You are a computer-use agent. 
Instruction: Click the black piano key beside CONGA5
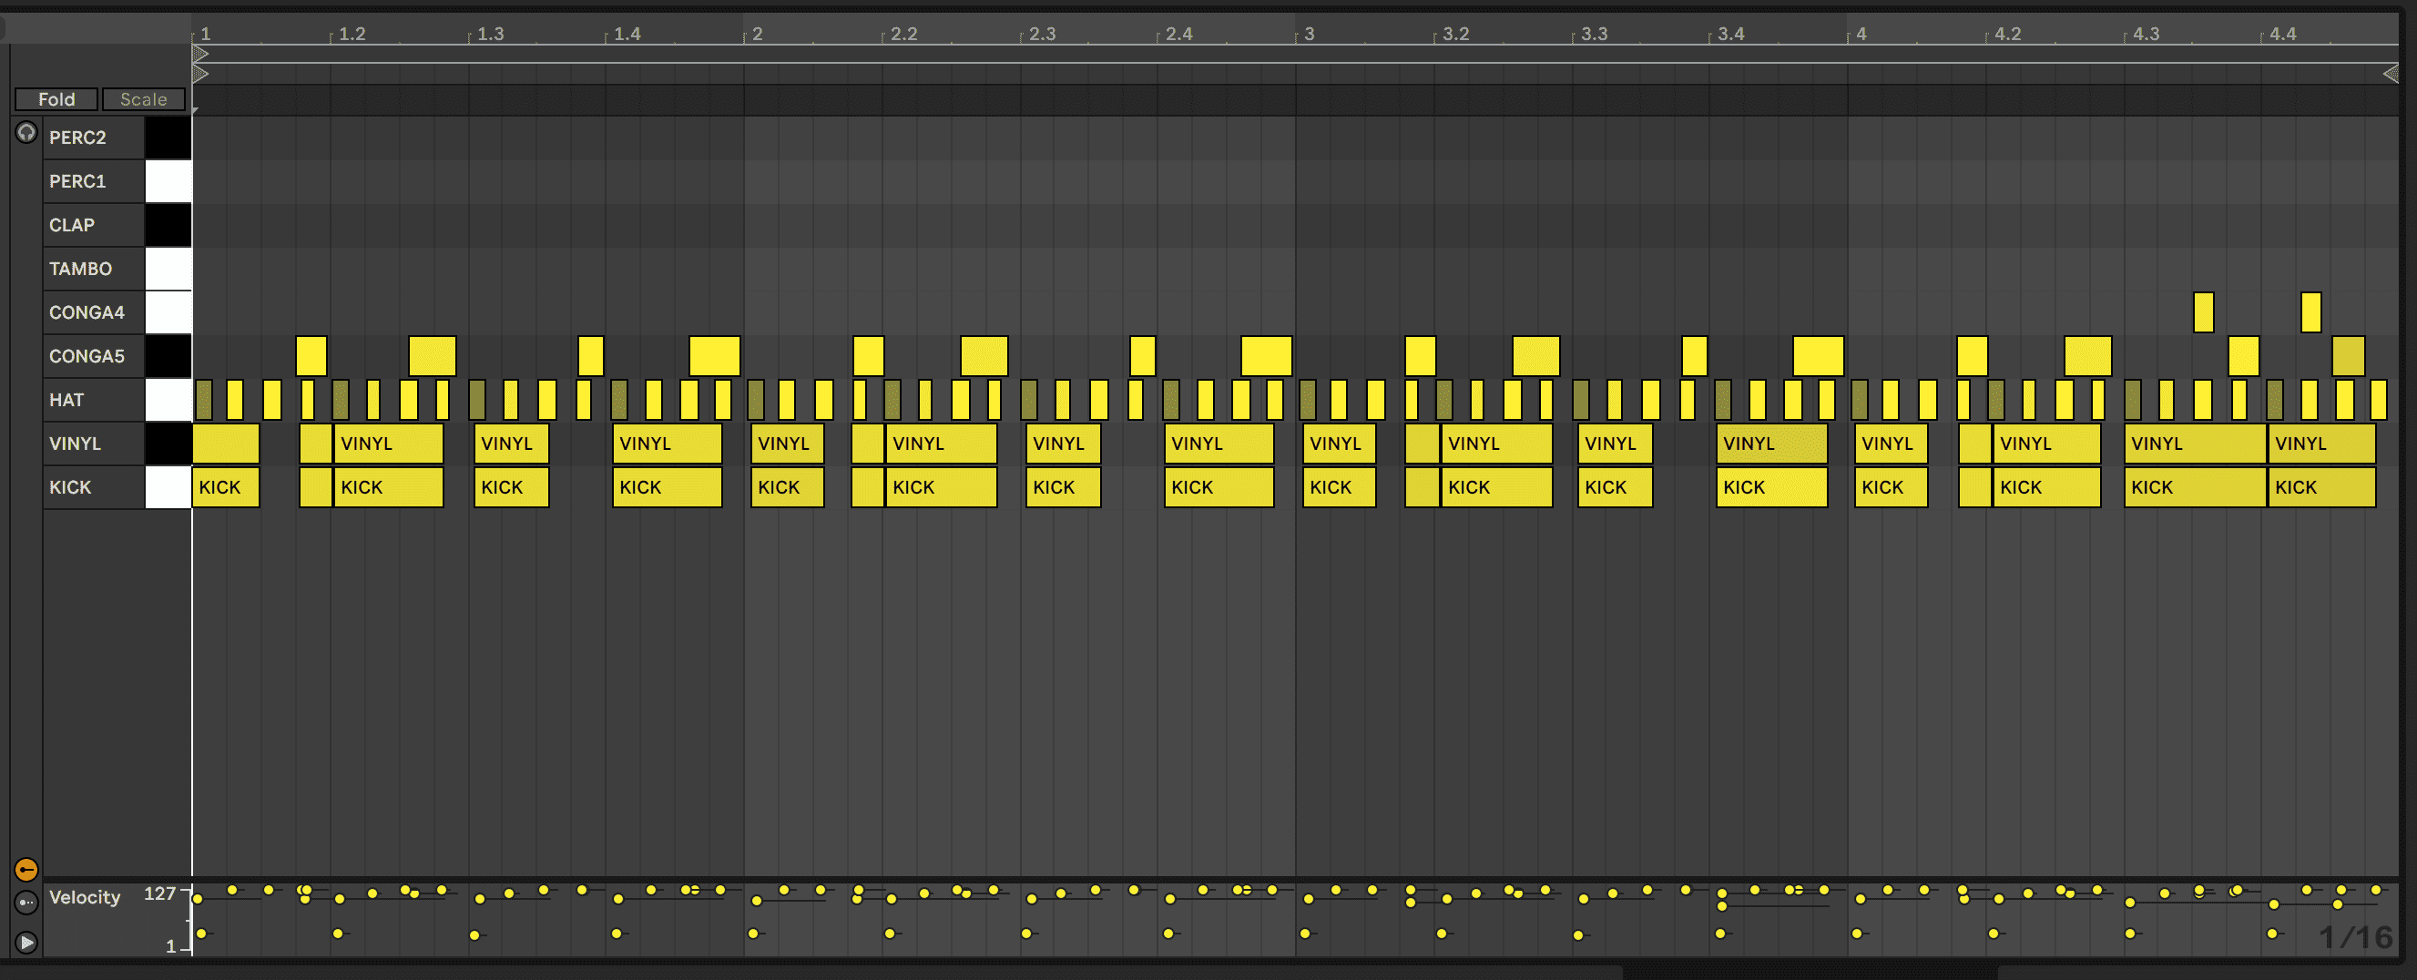(168, 356)
